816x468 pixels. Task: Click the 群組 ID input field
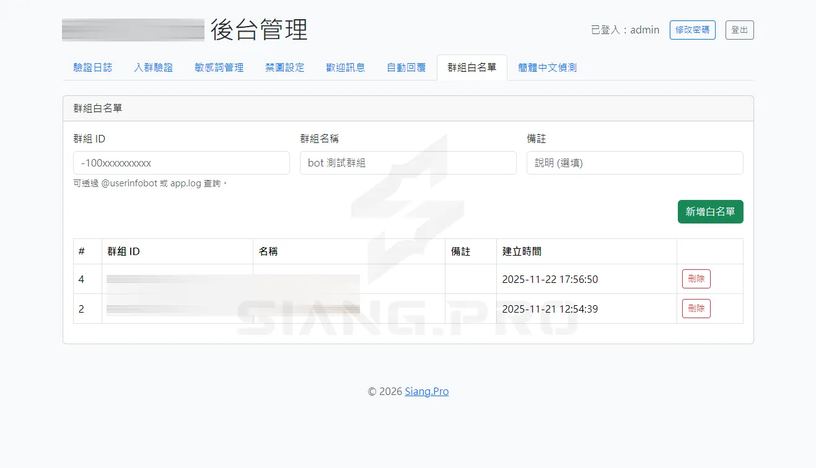click(x=181, y=163)
